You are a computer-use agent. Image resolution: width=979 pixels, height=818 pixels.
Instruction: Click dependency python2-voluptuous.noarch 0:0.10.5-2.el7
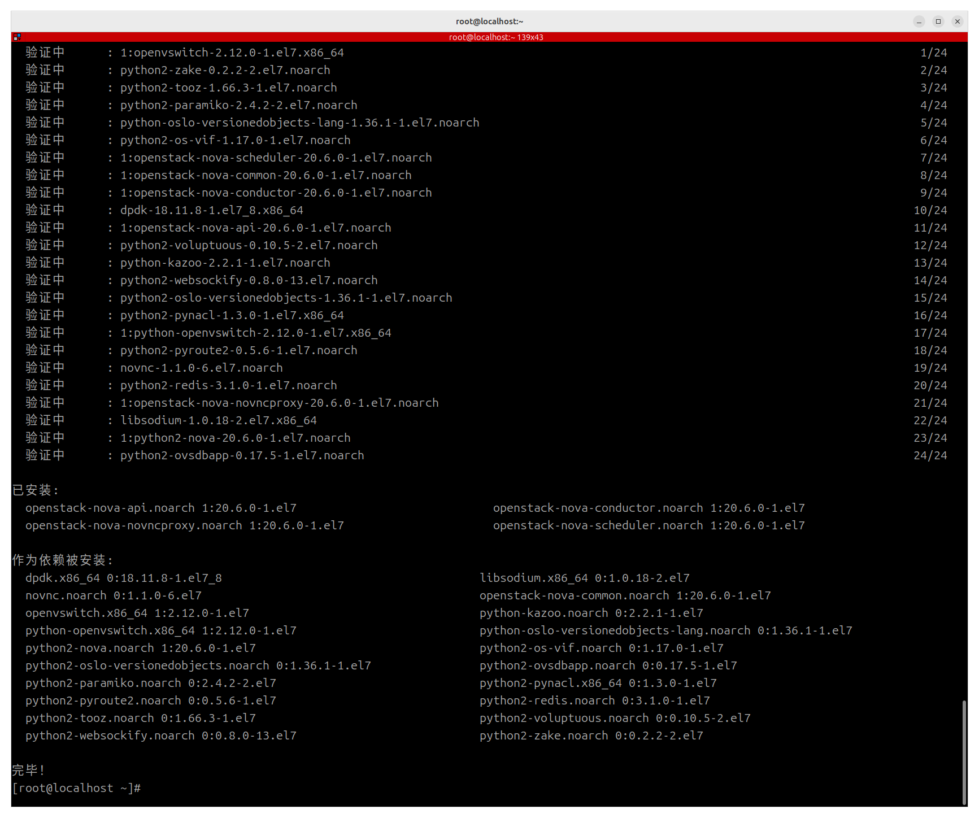[615, 718]
